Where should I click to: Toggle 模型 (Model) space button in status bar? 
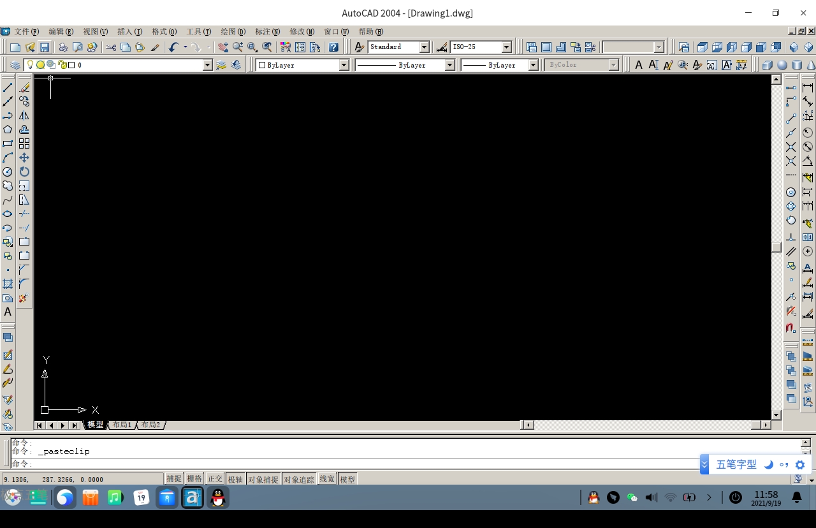[x=347, y=479]
